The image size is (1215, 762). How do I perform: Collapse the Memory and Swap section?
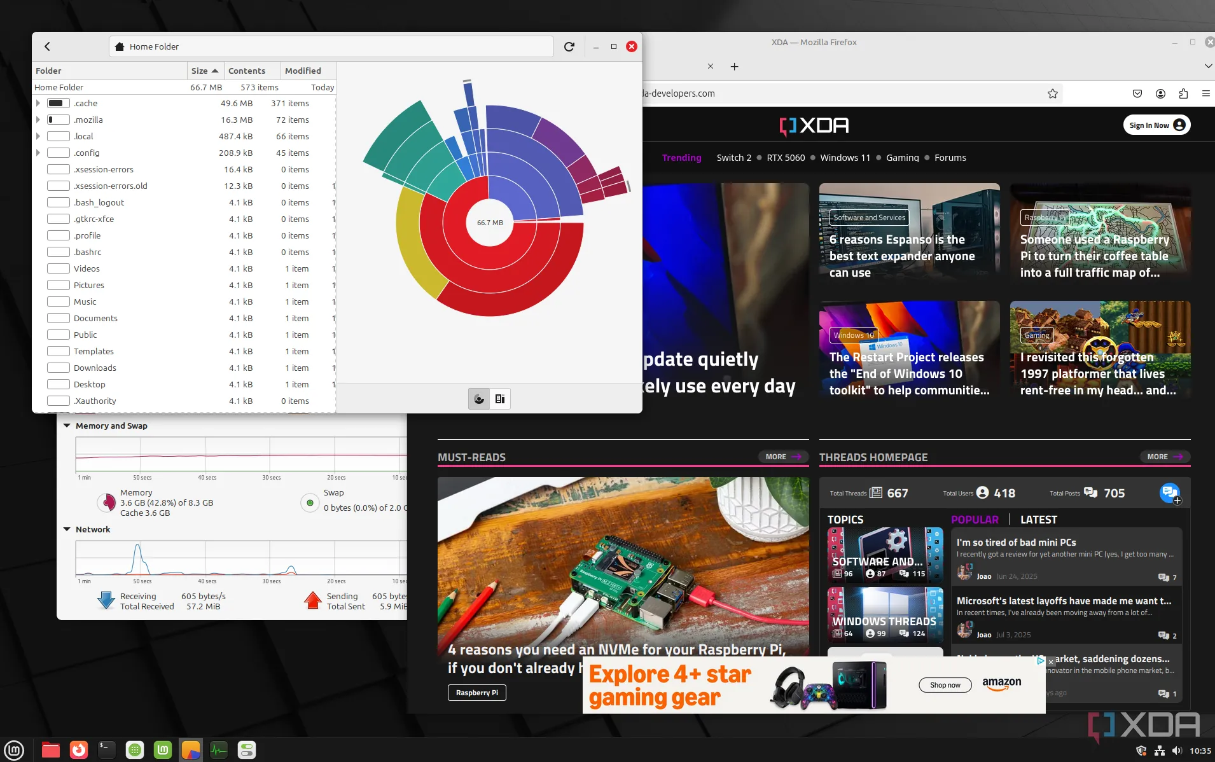[x=67, y=426]
